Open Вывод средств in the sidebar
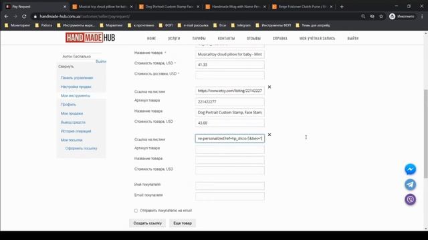Viewport: 428px width, 240px height. (73, 123)
